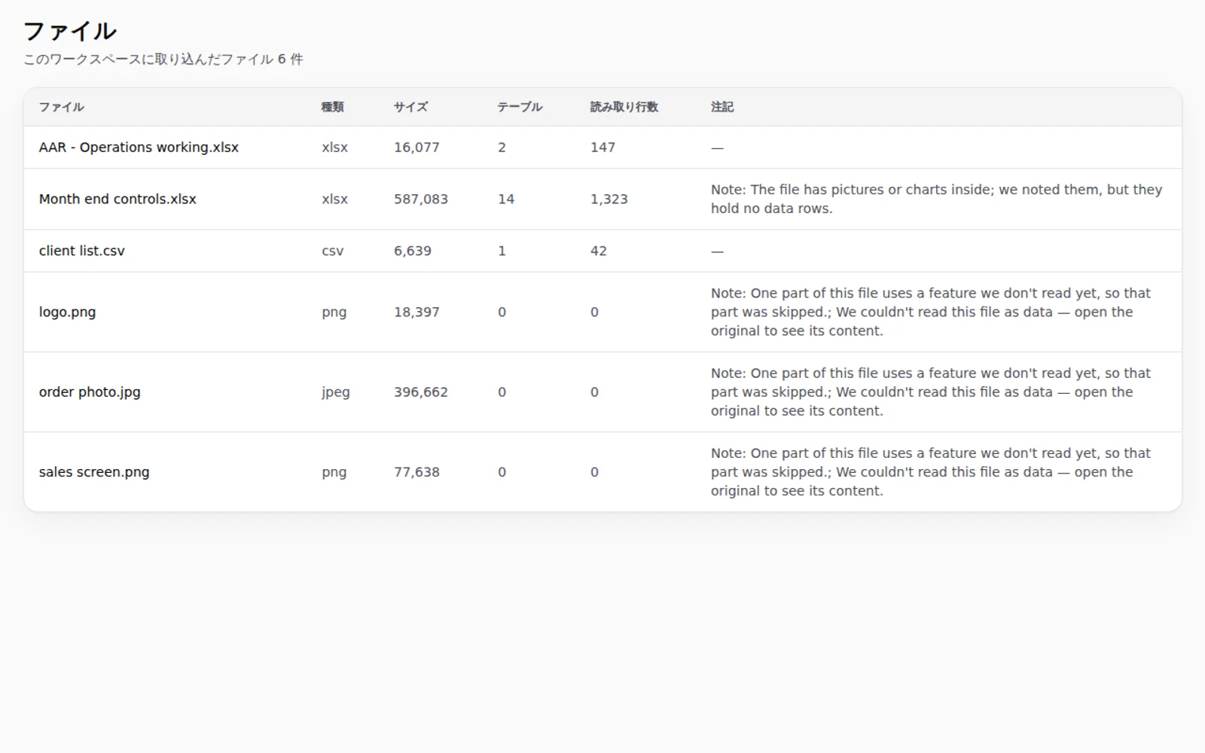
Task: Click the client list.csv entry
Action: tap(82, 251)
